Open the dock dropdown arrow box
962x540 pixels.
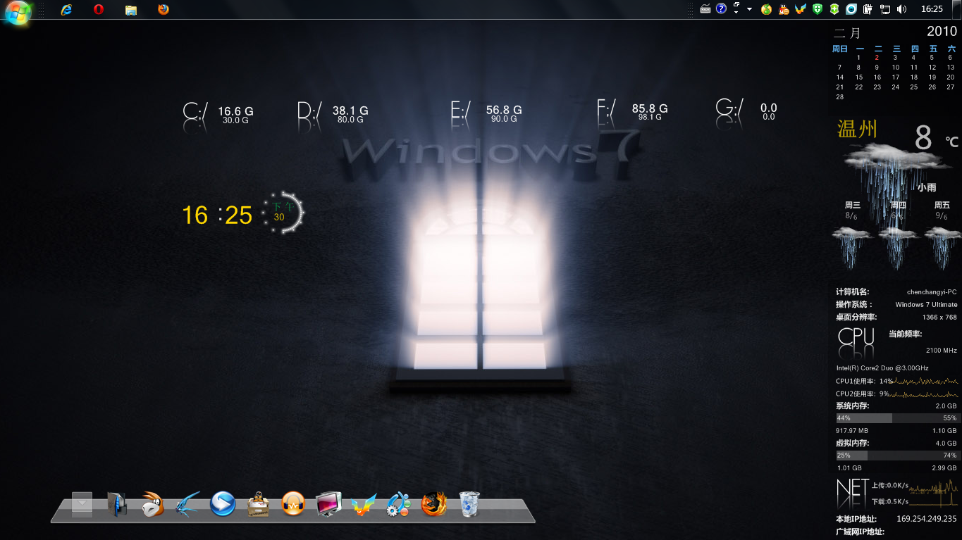pos(82,503)
